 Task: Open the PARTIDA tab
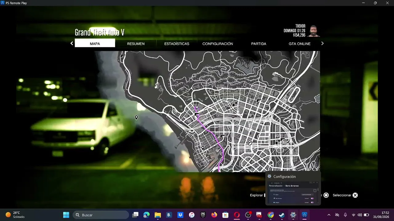coord(259,44)
